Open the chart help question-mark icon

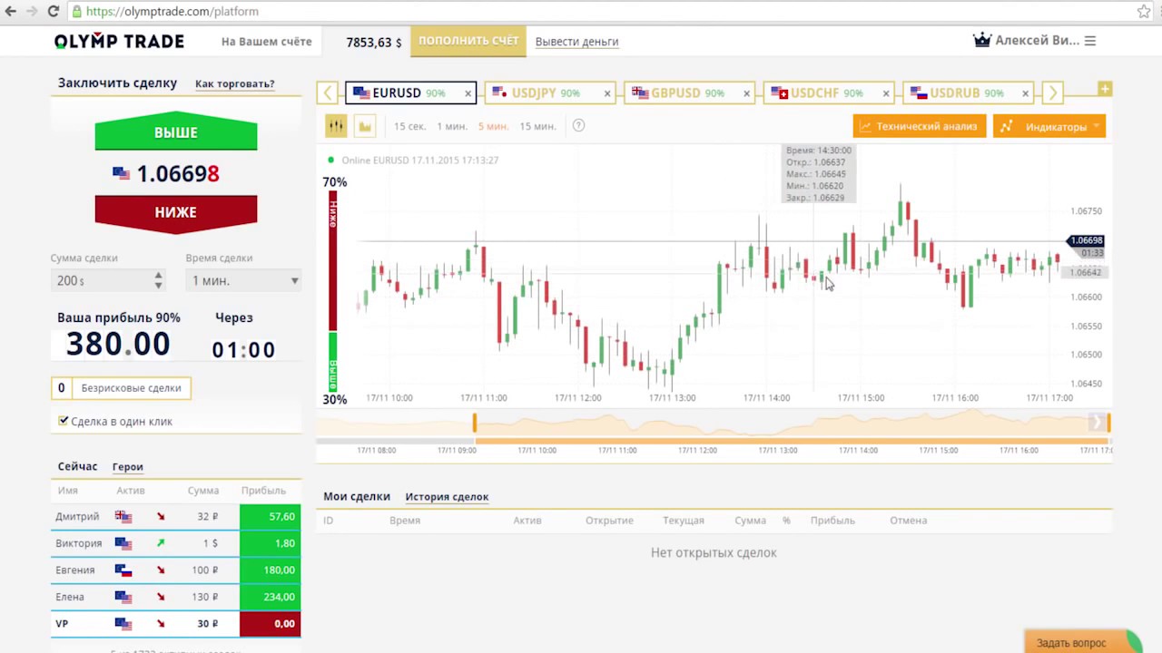tap(578, 126)
